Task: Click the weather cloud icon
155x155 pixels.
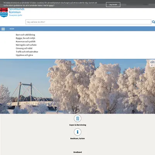Action: click(152, 62)
